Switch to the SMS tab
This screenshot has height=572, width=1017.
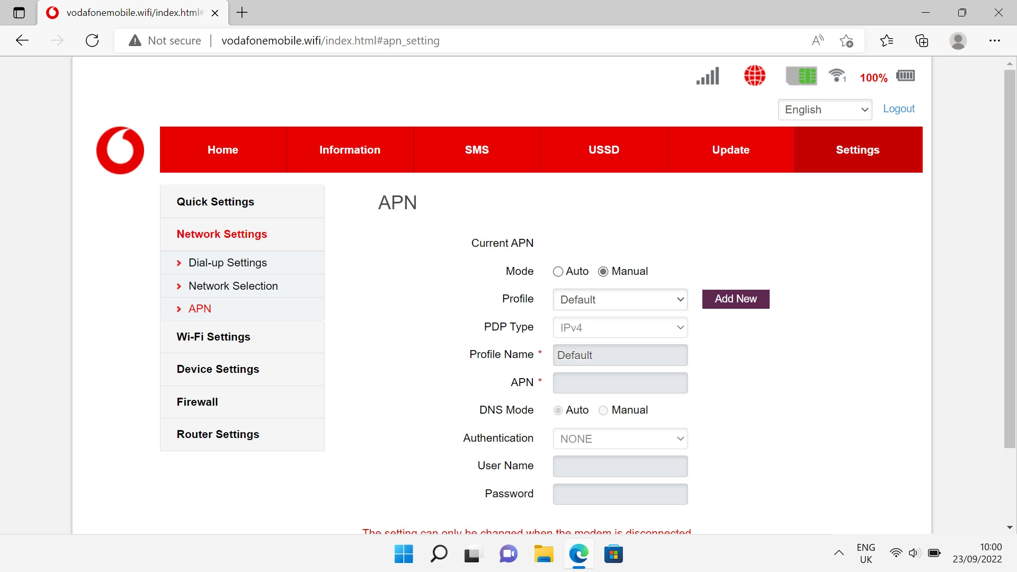point(476,150)
